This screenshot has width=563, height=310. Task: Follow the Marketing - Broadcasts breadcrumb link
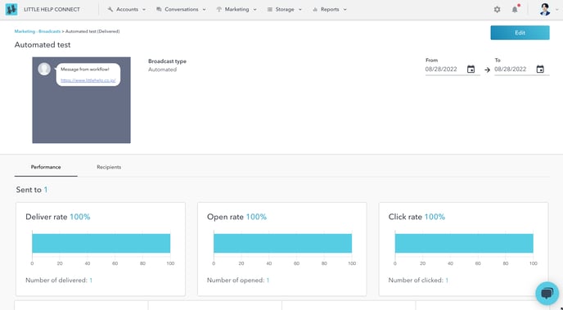pyautogui.click(x=38, y=32)
